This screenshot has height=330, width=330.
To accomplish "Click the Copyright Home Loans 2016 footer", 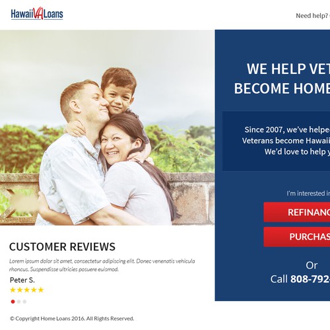I will tap(72, 319).
